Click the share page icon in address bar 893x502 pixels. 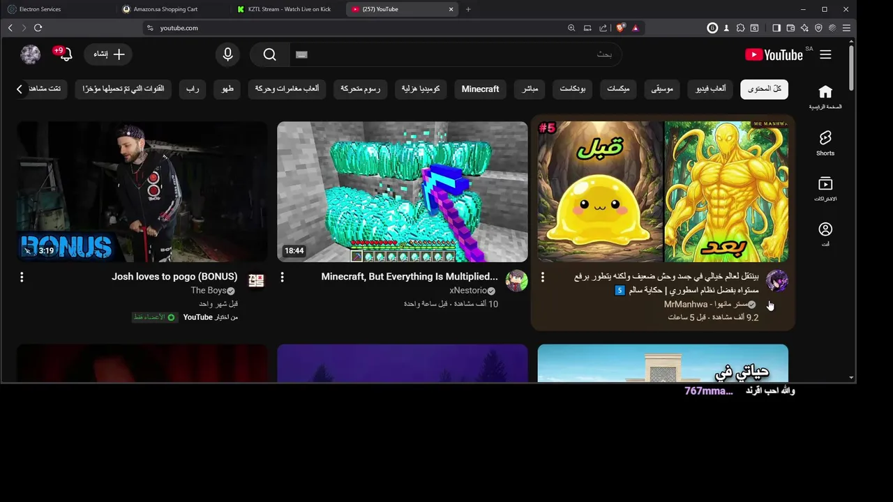(603, 28)
